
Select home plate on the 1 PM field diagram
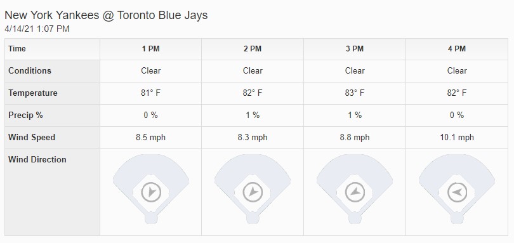[151, 218]
